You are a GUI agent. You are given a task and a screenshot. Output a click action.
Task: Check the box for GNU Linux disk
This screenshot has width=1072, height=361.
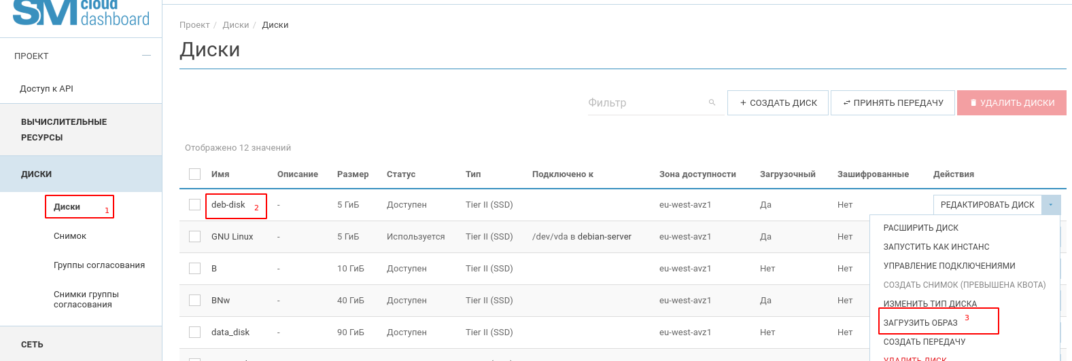click(195, 237)
